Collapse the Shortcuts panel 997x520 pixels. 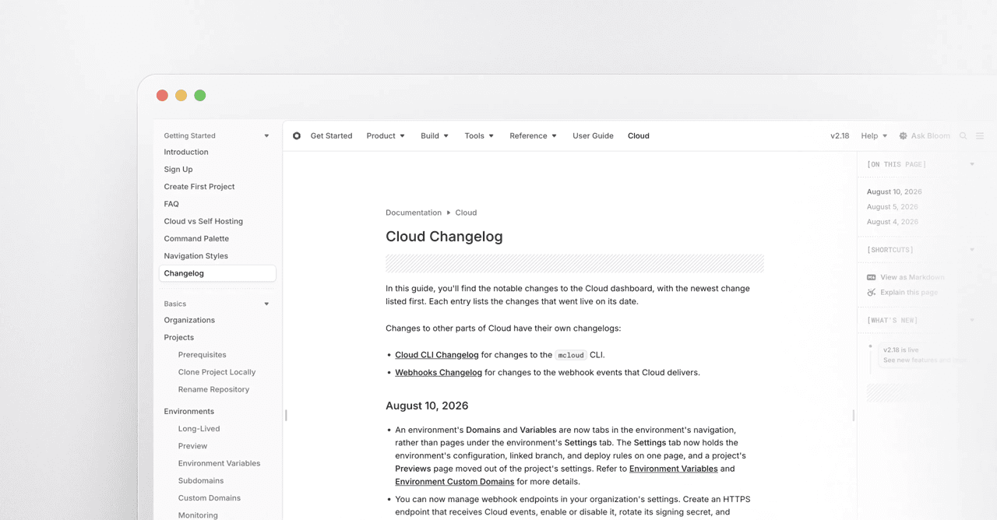pos(972,250)
